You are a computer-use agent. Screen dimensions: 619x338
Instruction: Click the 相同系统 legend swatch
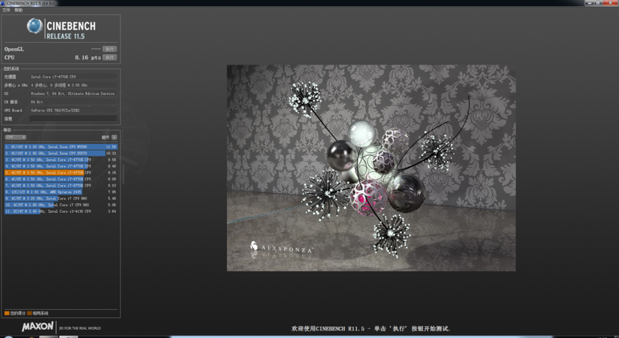point(29,313)
